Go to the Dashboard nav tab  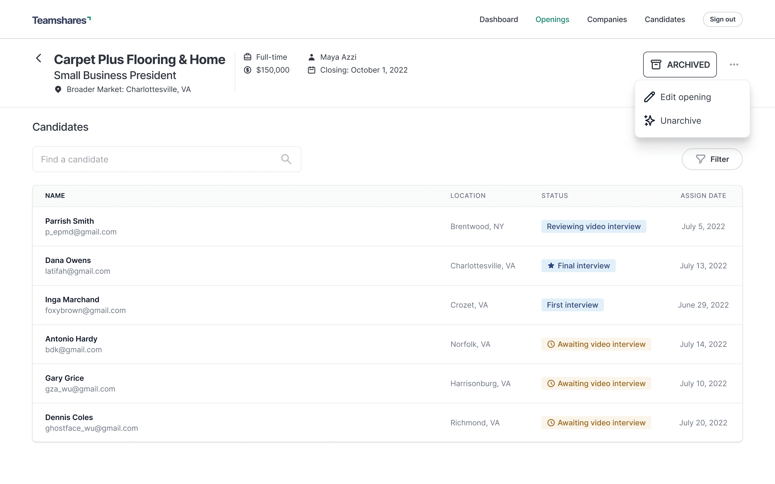498,20
